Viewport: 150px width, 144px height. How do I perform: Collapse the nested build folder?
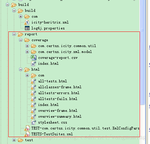click(14, 11)
